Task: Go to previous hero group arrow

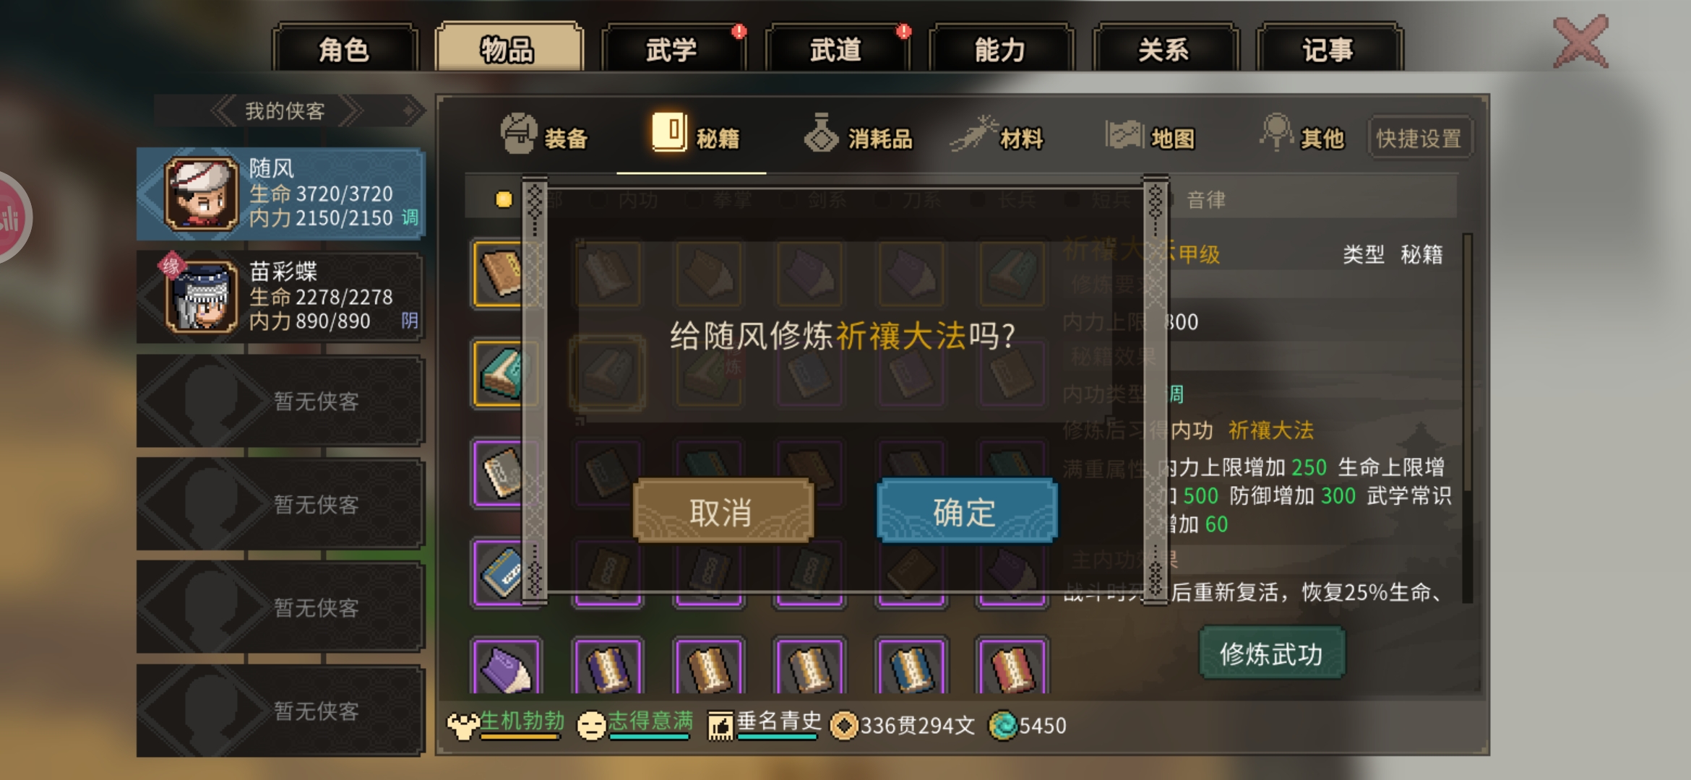Action: coord(223,110)
